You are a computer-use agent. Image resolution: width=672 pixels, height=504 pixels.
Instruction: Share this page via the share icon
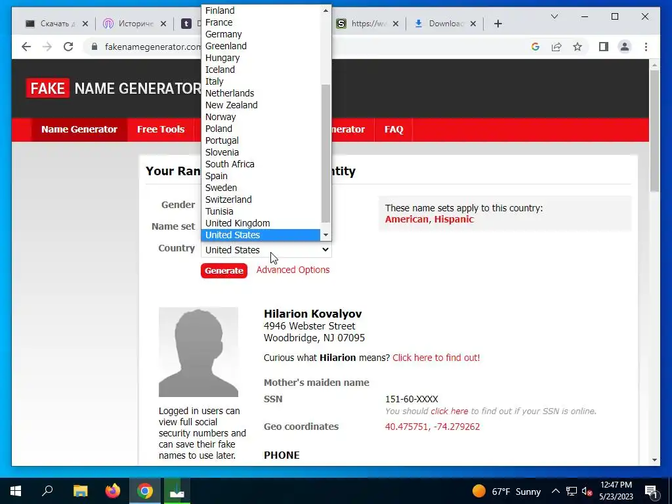556,47
